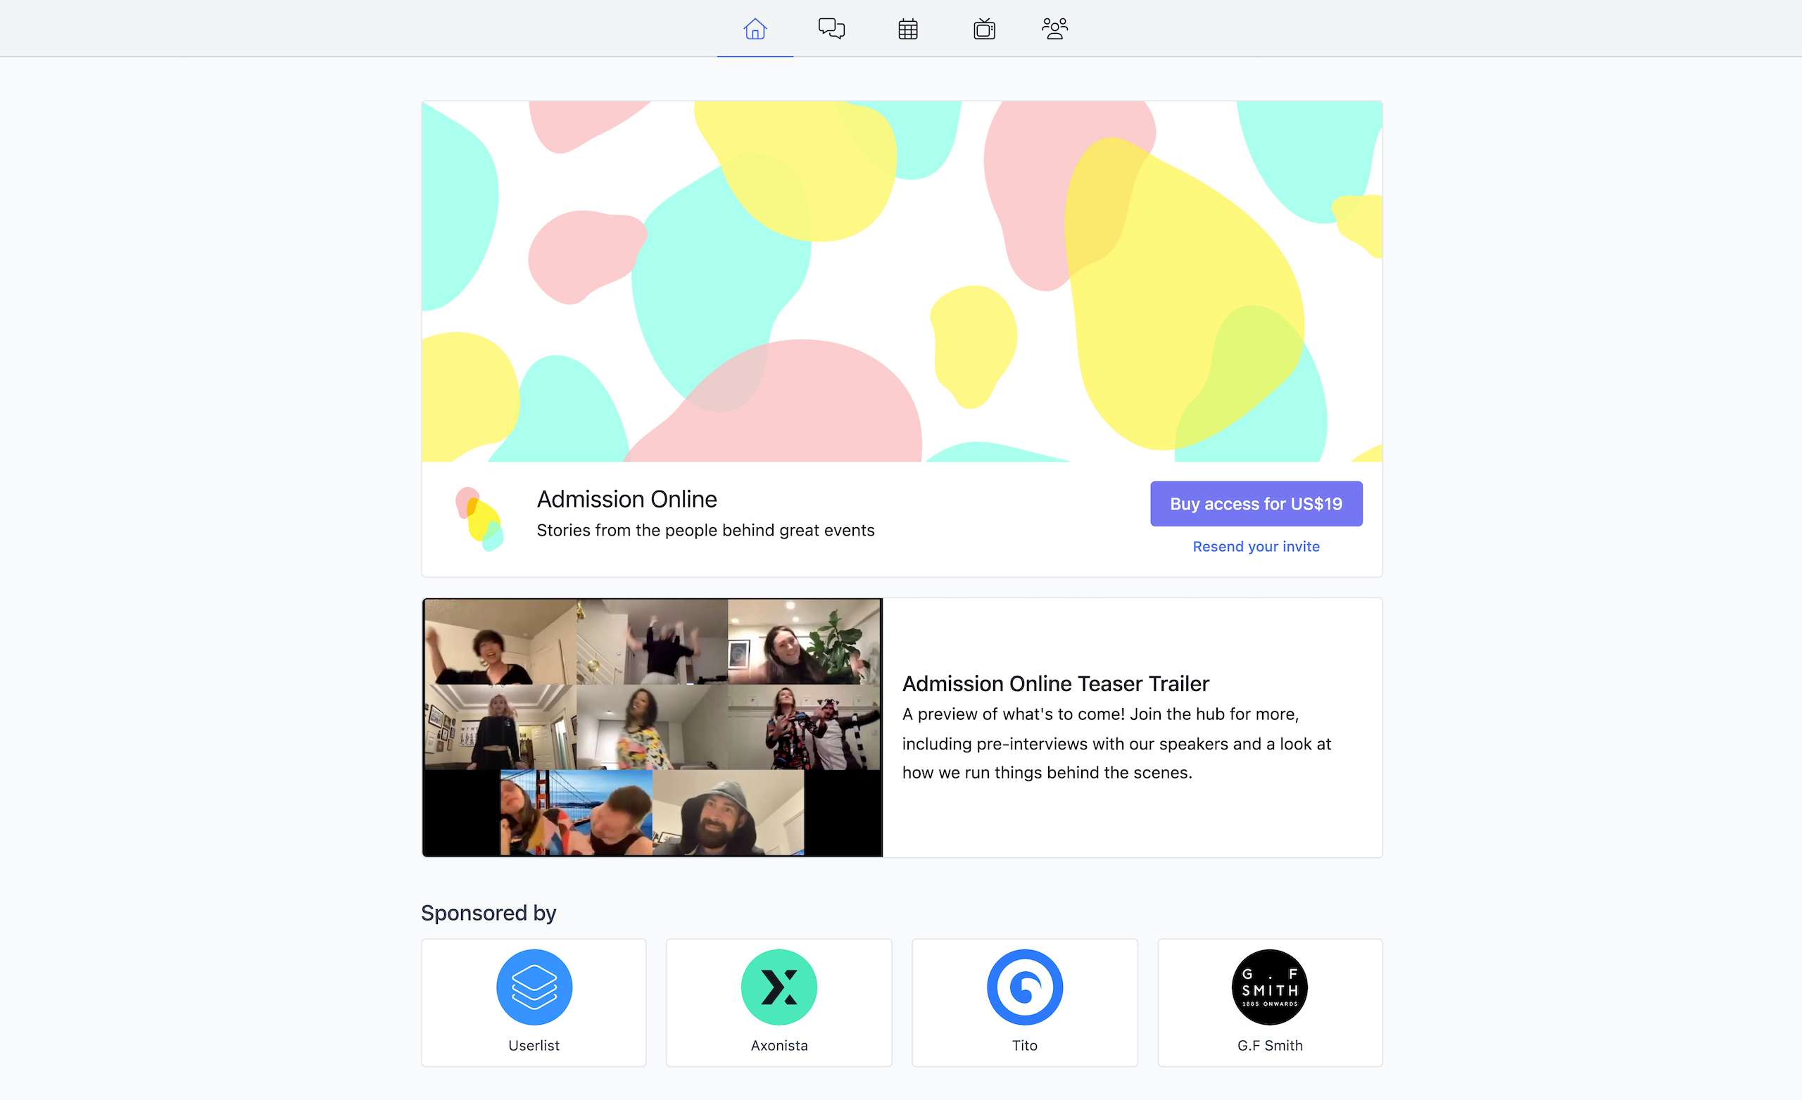
Task: Open the chat bubbles icon
Action: point(831,30)
